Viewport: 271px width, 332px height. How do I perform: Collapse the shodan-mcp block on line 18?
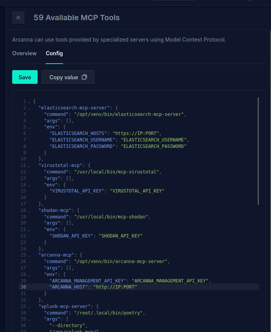pos(29,211)
